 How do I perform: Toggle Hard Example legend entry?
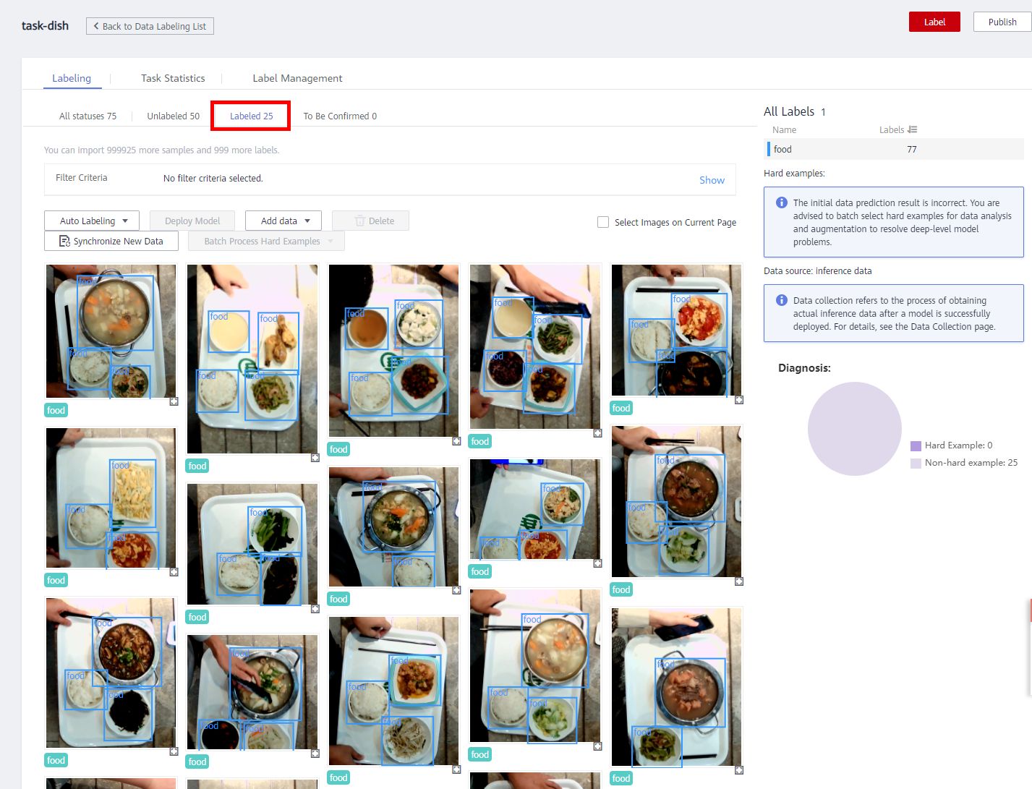[916, 445]
